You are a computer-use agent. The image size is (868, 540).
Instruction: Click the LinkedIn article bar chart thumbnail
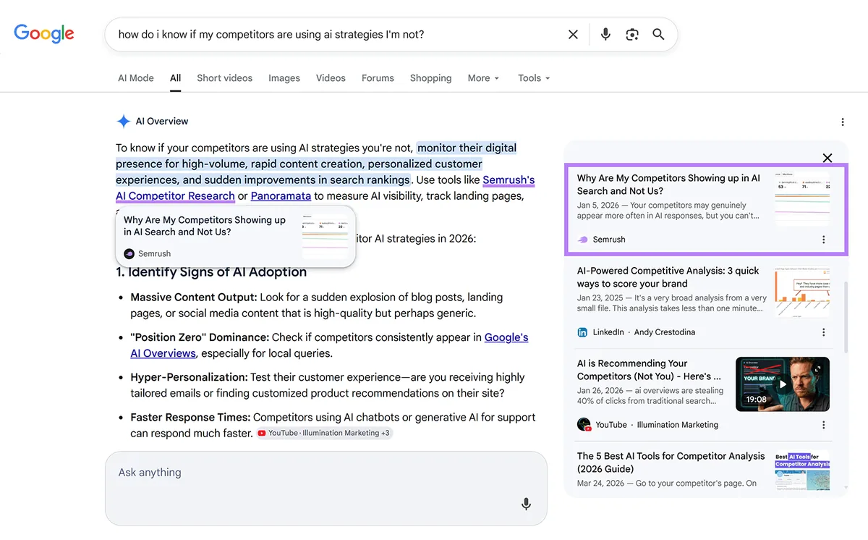point(801,291)
